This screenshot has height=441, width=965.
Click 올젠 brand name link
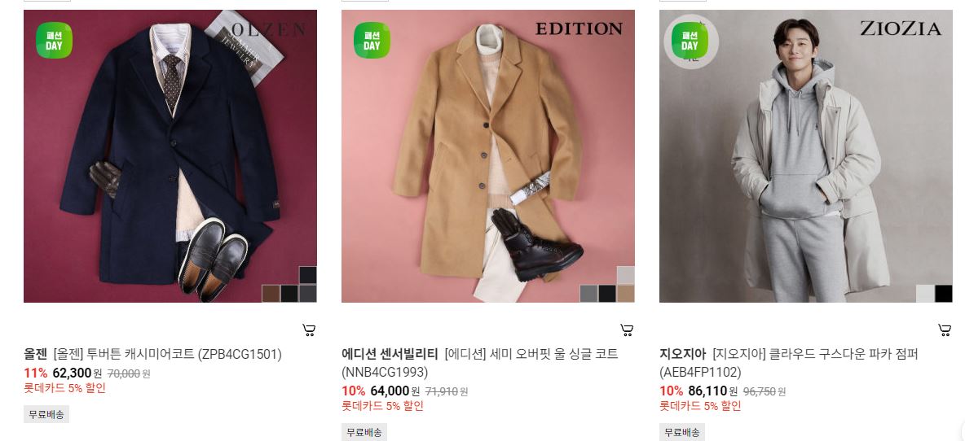point(35,355)
